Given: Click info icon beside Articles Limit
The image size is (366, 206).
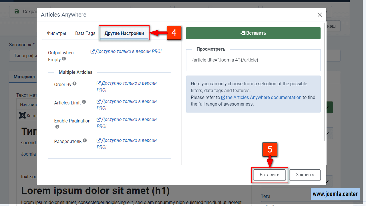Looking at the screenshot, I should (x=84, y=102).
